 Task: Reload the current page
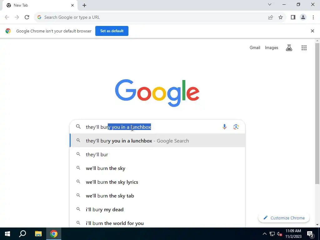coord(27,17)
